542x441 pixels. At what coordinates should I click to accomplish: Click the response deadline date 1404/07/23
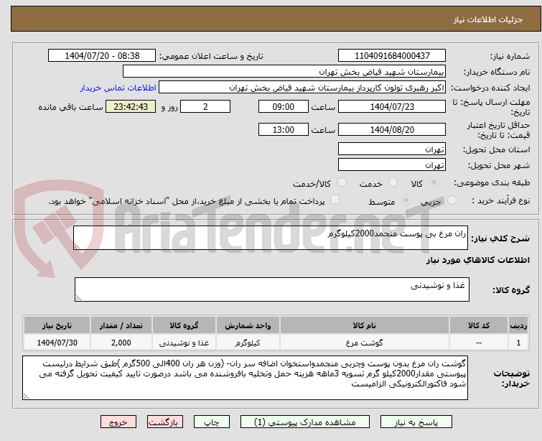[x=392, y=106]
